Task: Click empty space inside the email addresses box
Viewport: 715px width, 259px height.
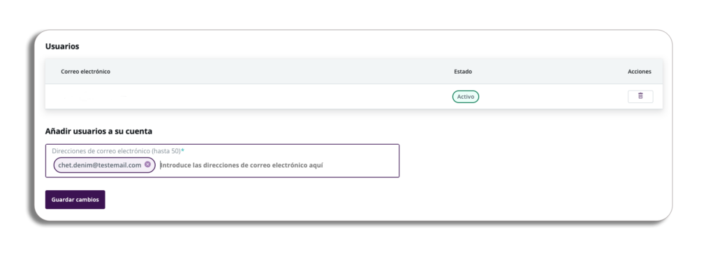Action: [360, 166]
